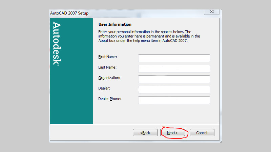Viewport: 271px width, 152px height.
Task: Activate the Dealer Phone input box
Action: pos(174,100)
